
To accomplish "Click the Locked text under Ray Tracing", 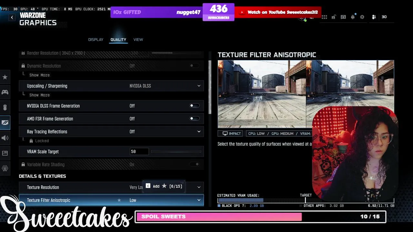I will [x=42, y=141].
